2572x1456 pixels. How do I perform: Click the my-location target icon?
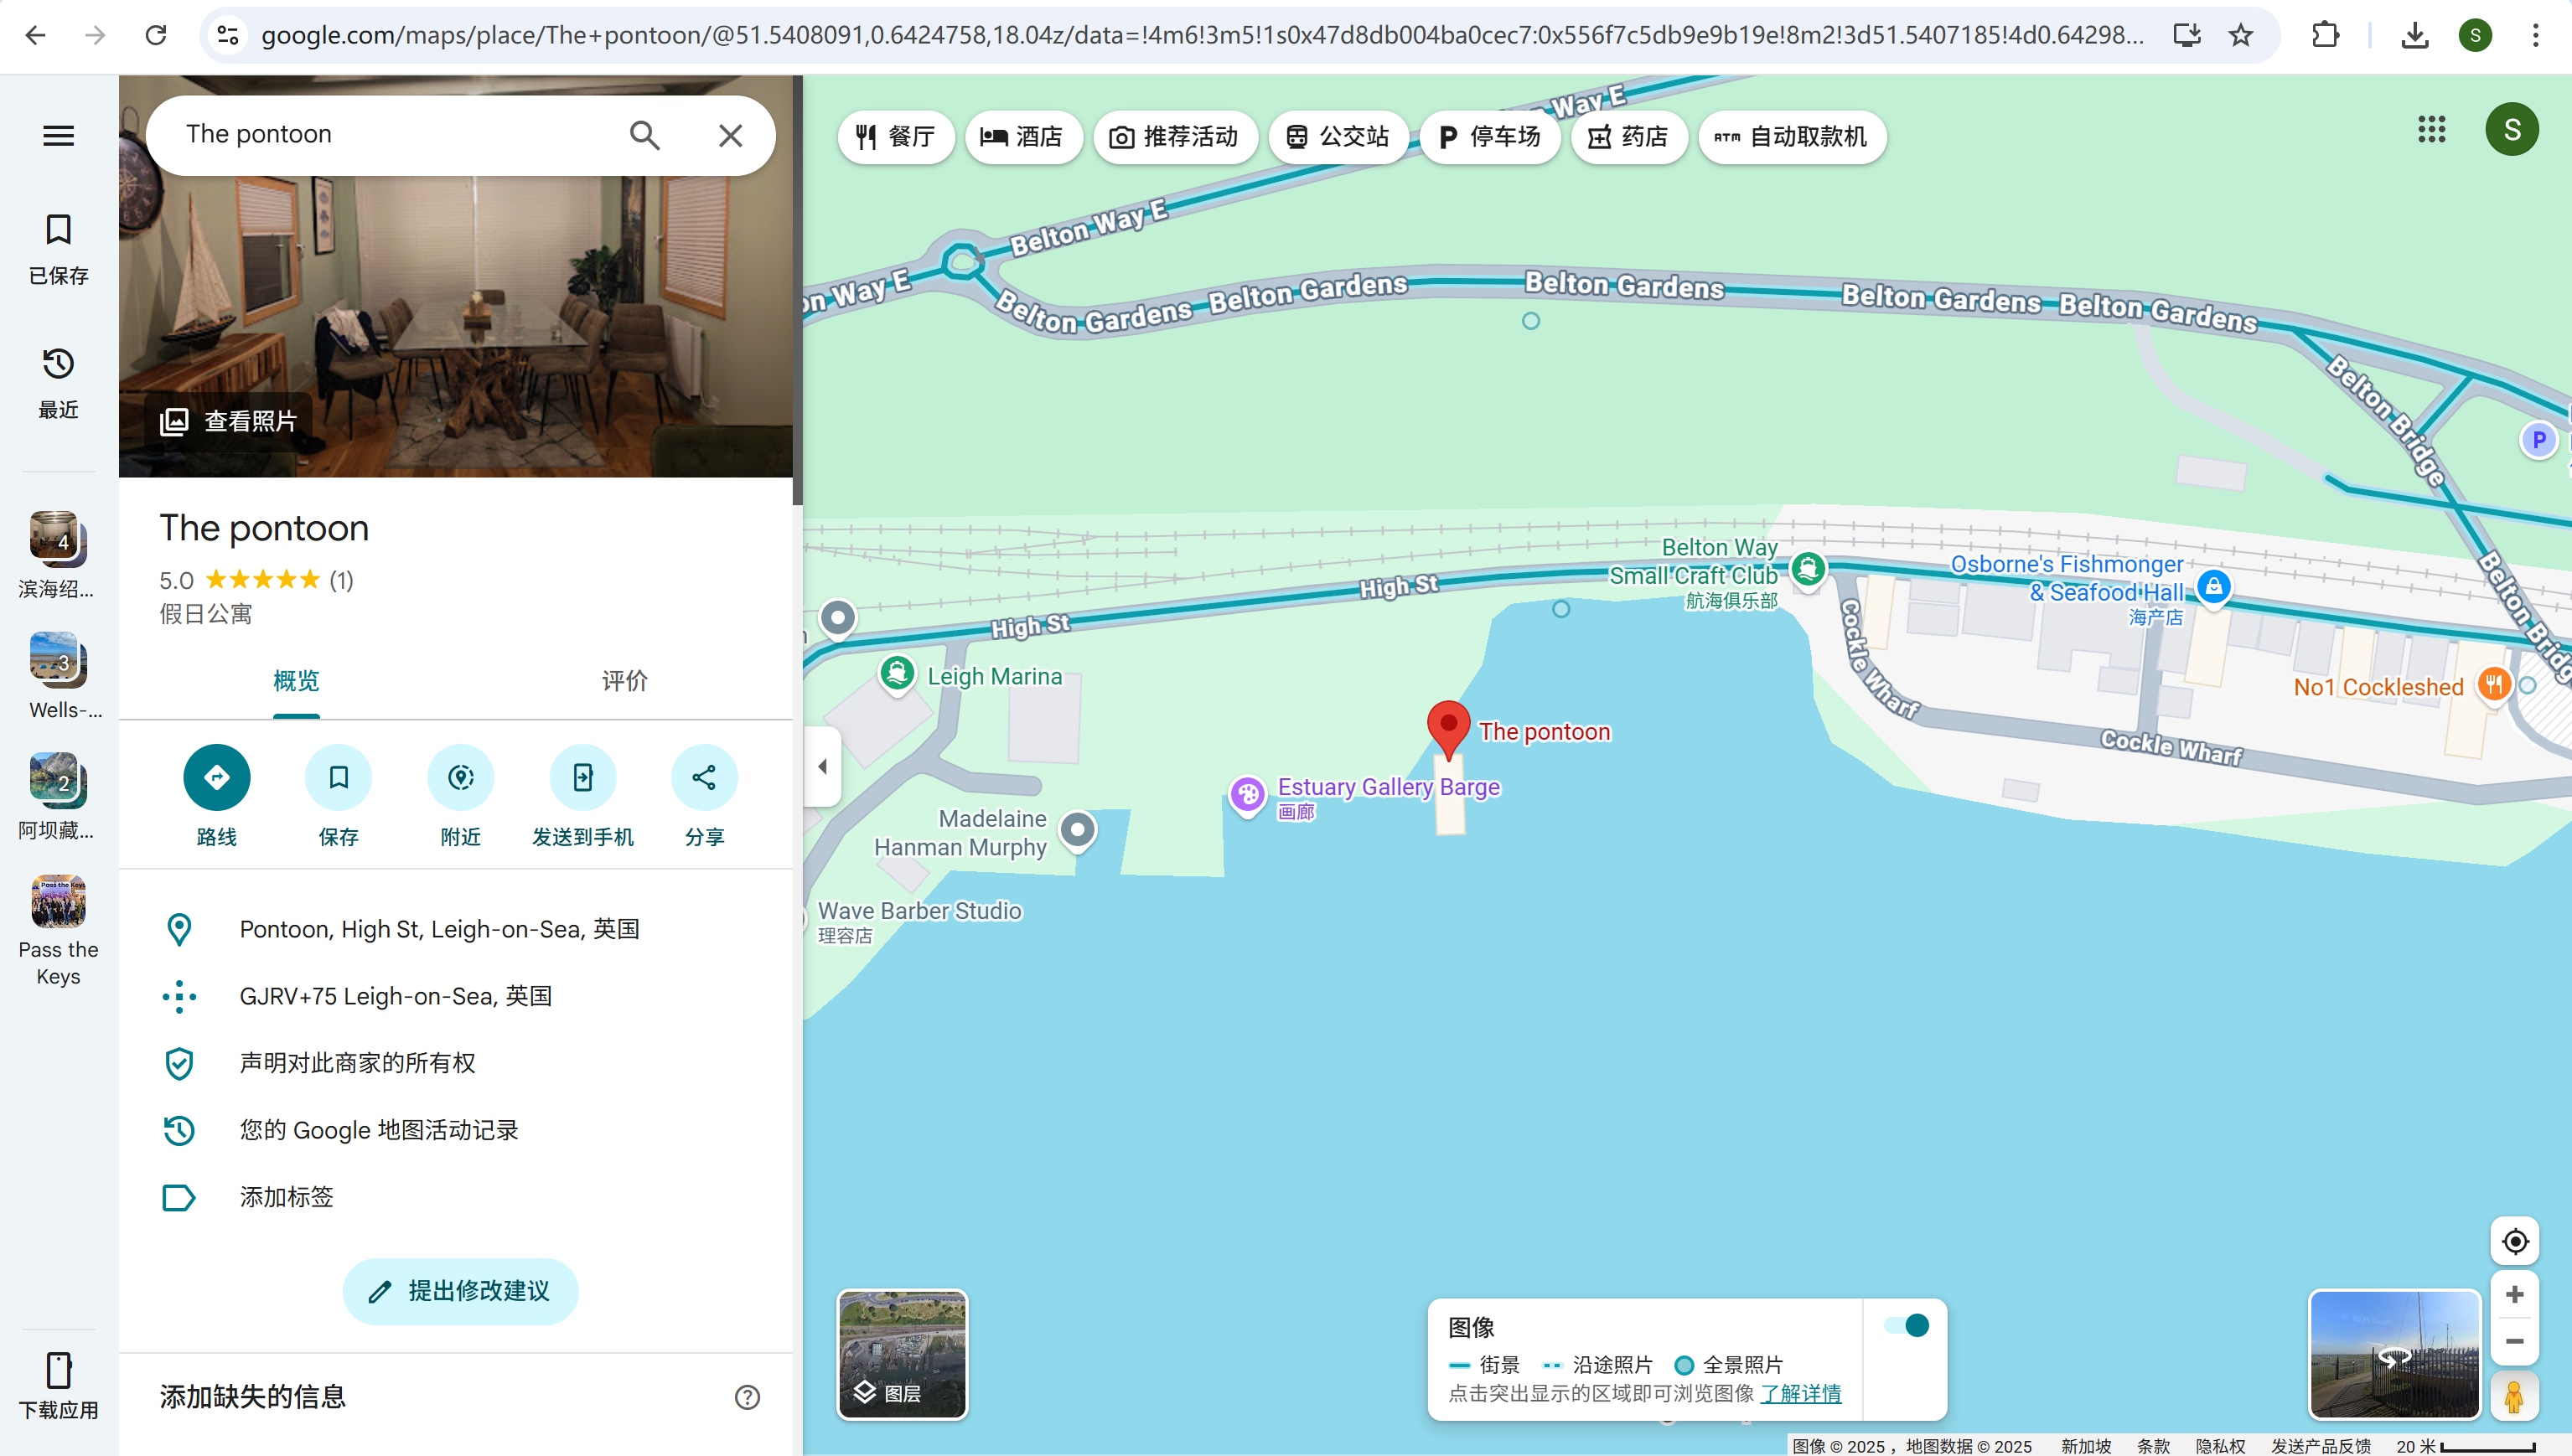click(x=2514, y=1241)
